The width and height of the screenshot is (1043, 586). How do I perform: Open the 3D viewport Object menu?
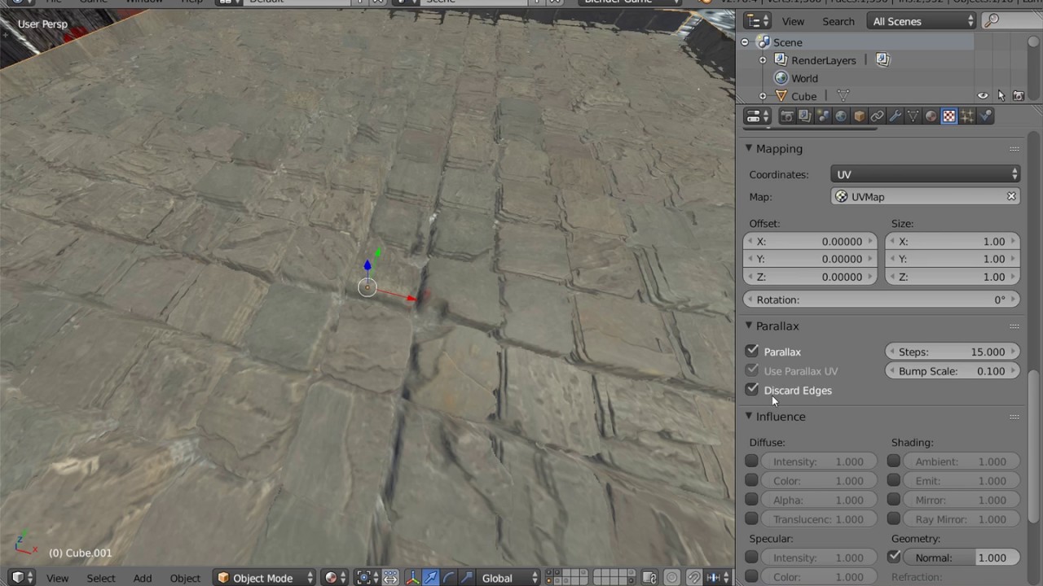pyautogui.click(x=185, y=578)
